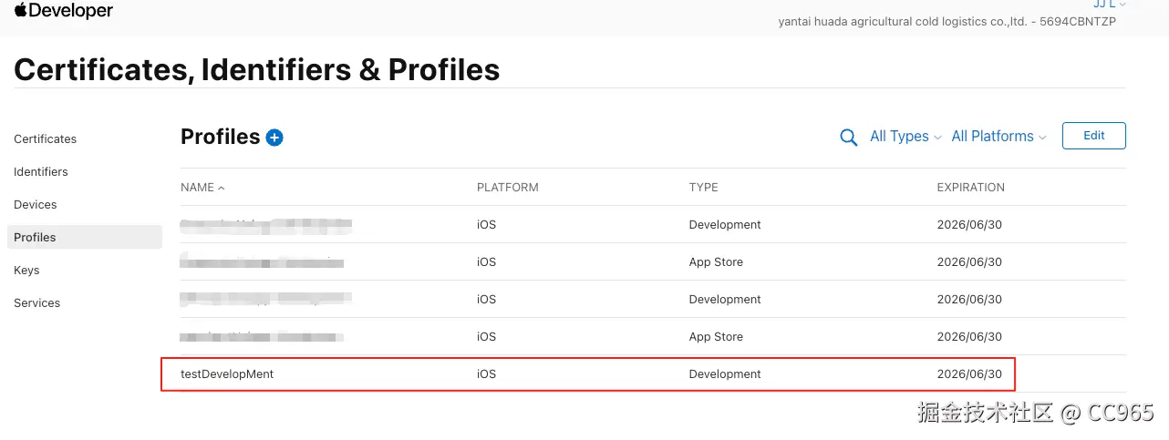Click the TYPE column header
Screen dimensions: 1169x440
click(703, 188)
